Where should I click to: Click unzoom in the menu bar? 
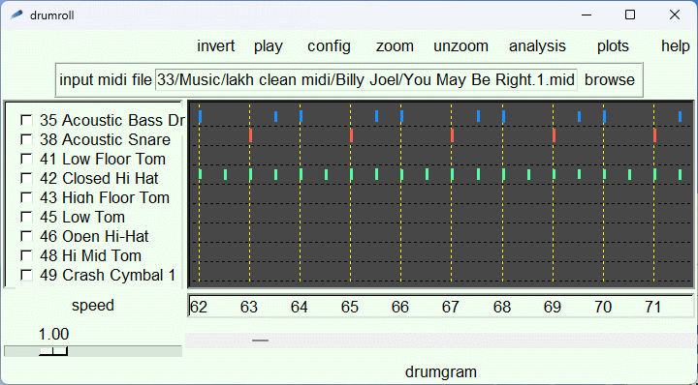coord(460,46)
